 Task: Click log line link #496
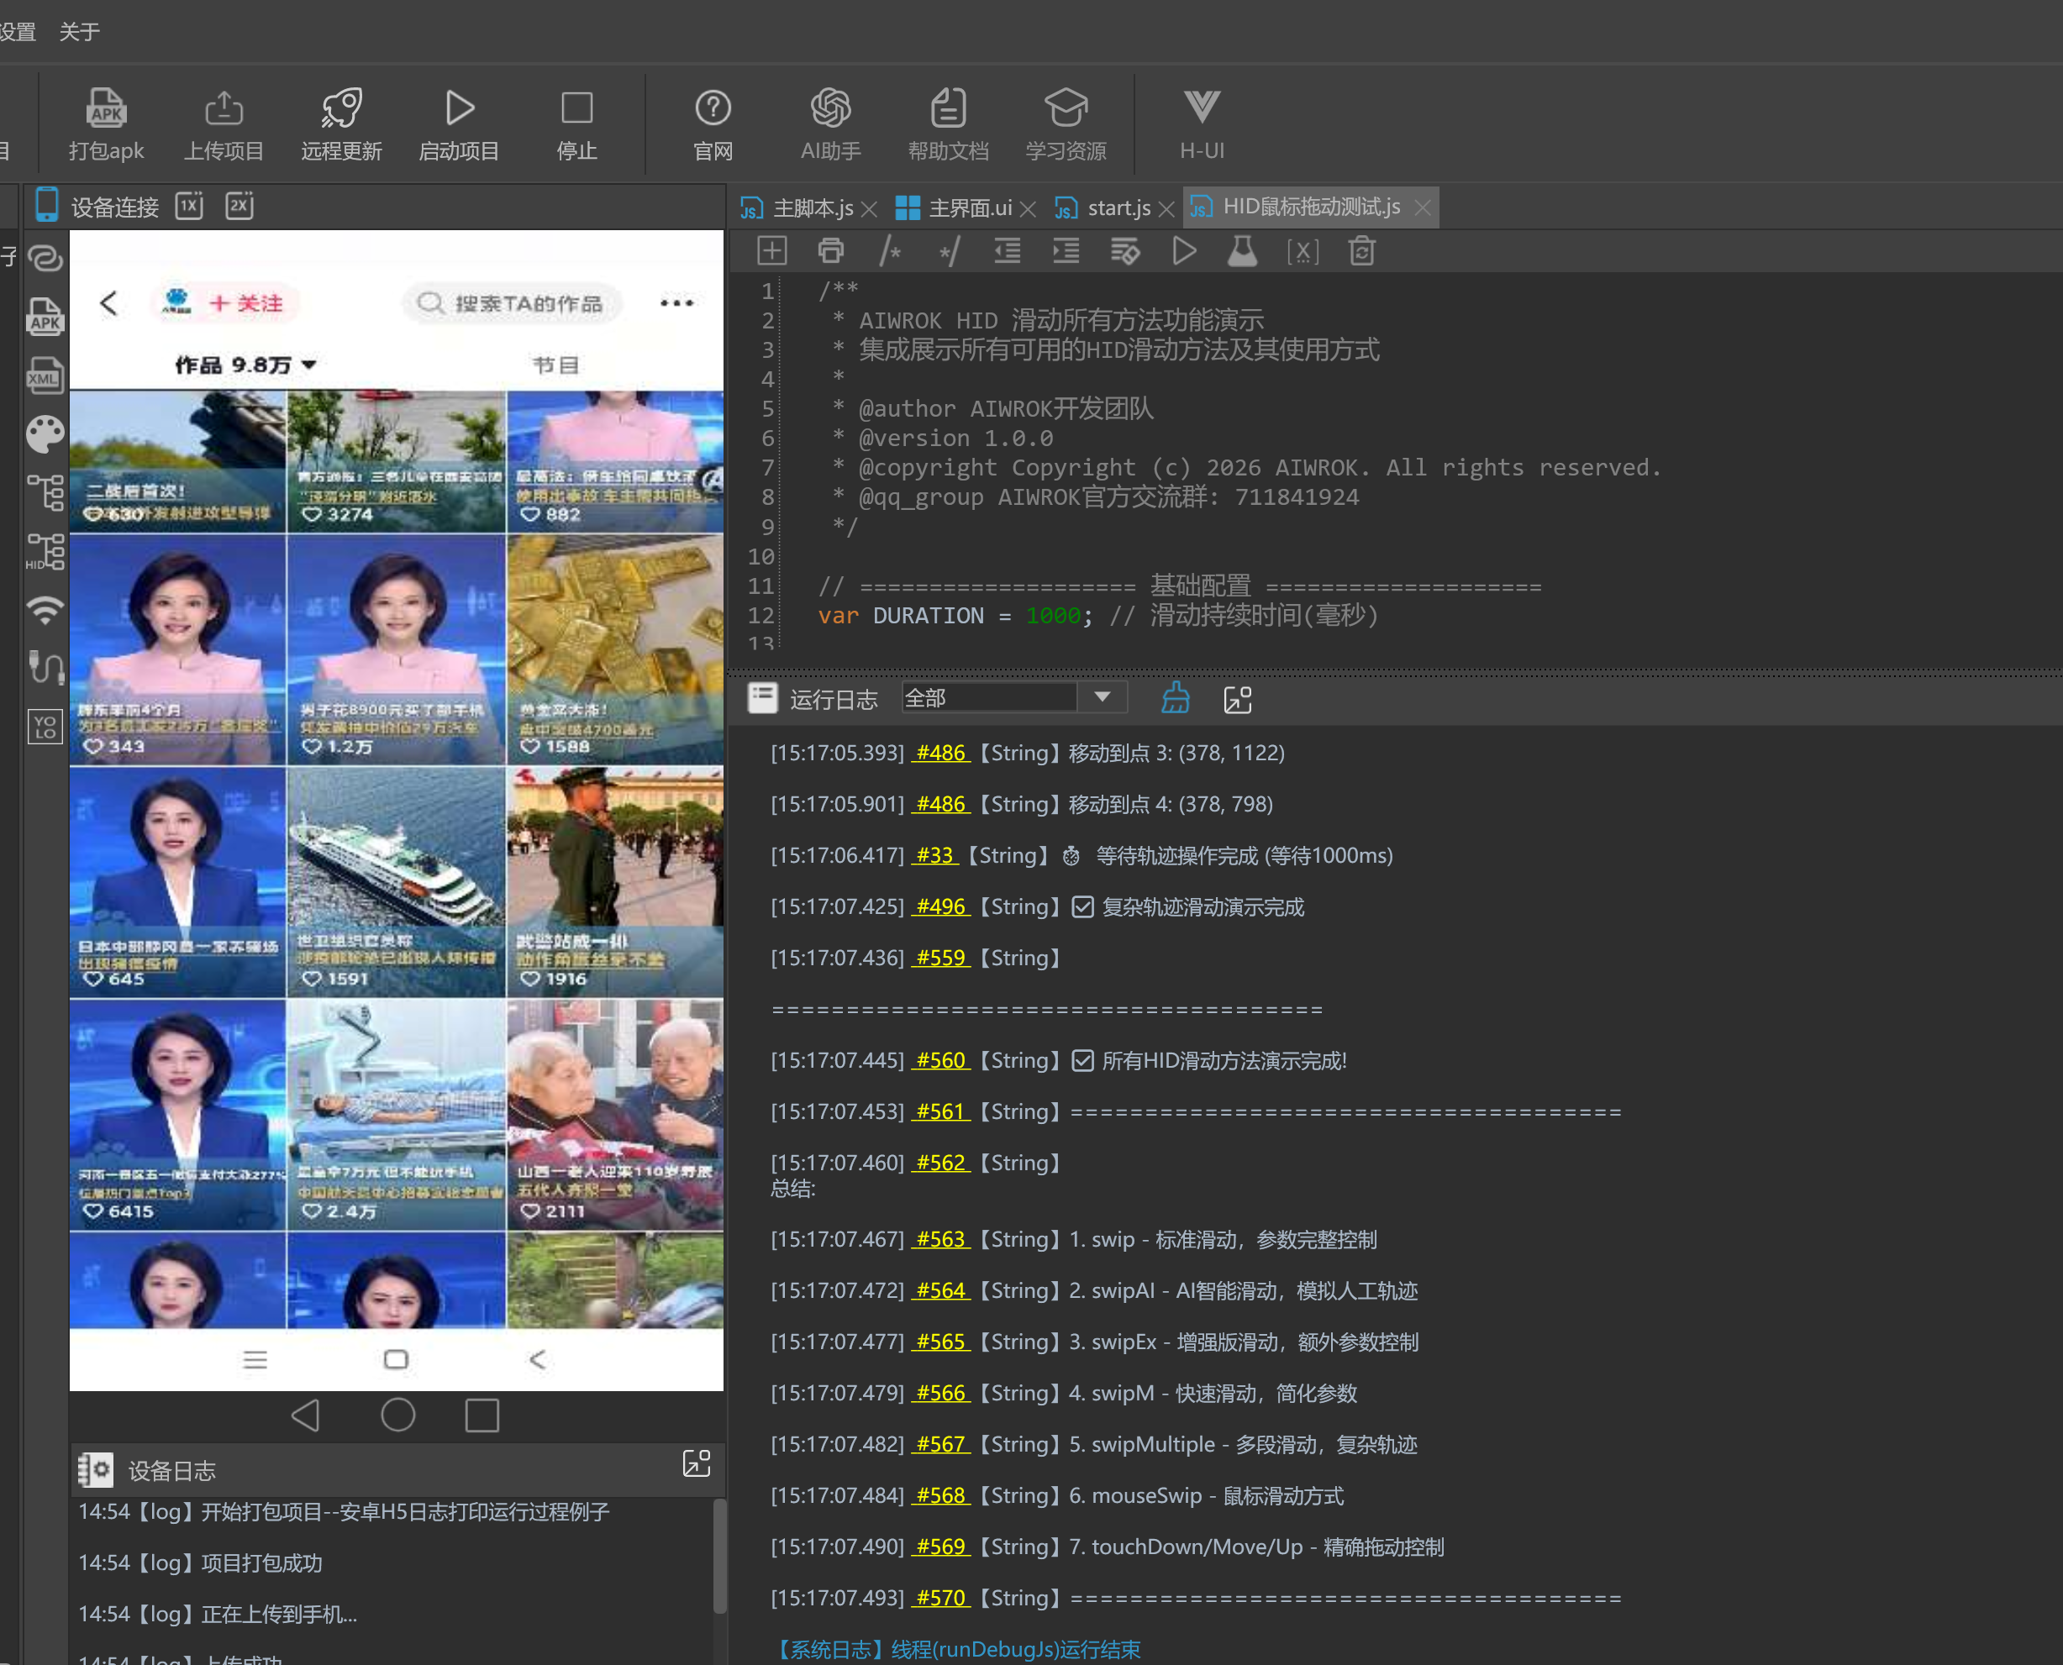point(940,906)
